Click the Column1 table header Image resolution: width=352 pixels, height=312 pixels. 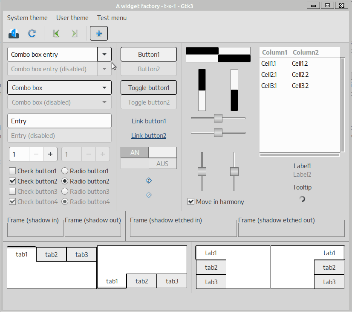click(x=275, y=52)
